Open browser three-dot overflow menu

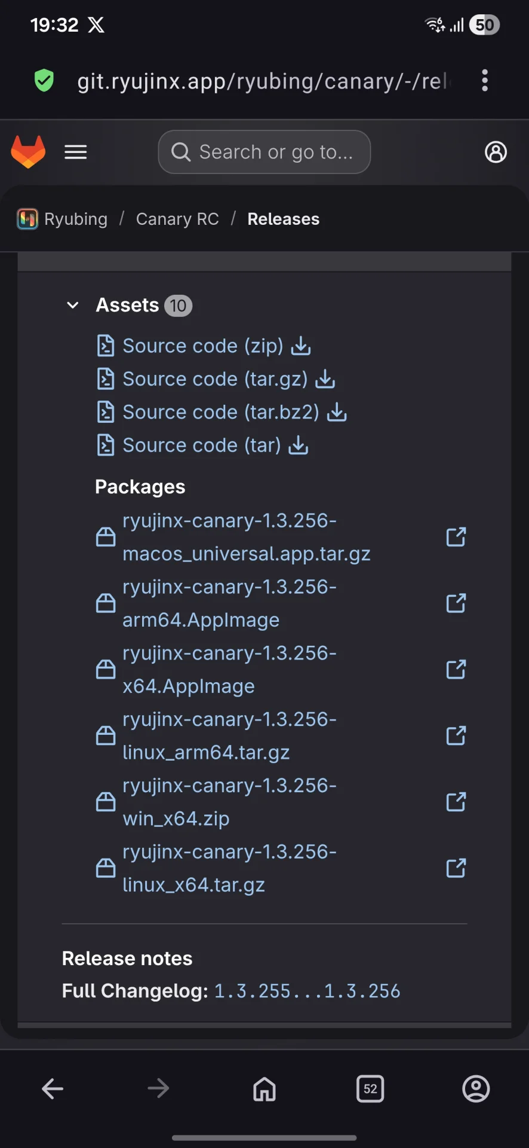point(485,81)
